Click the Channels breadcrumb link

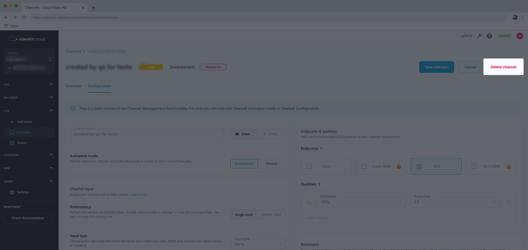pos(73,51)
